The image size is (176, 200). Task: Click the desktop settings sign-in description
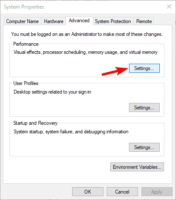[53, 92]
